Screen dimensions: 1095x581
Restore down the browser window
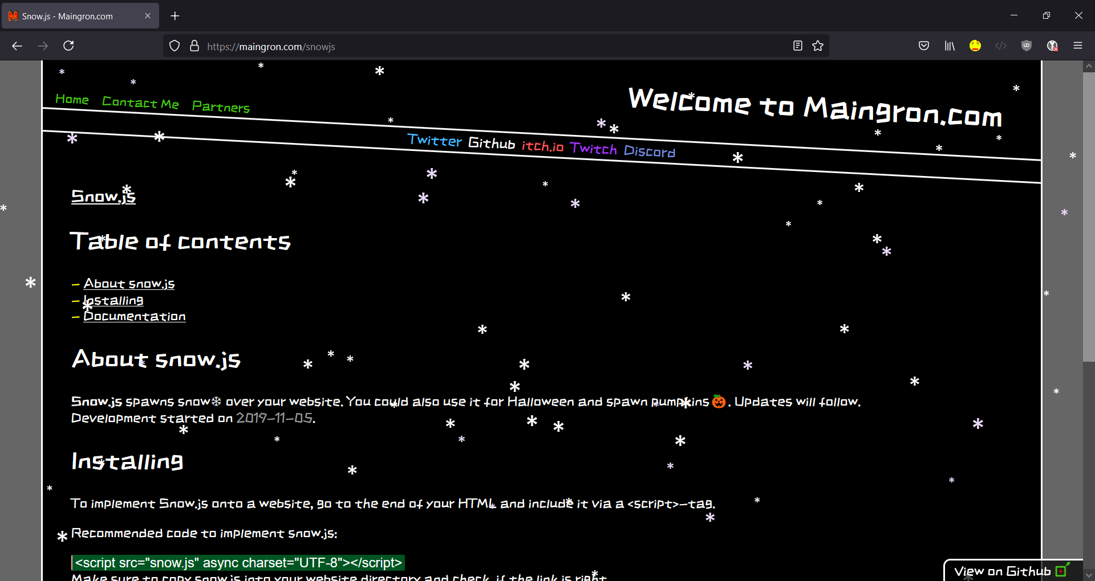[1046, 15]
